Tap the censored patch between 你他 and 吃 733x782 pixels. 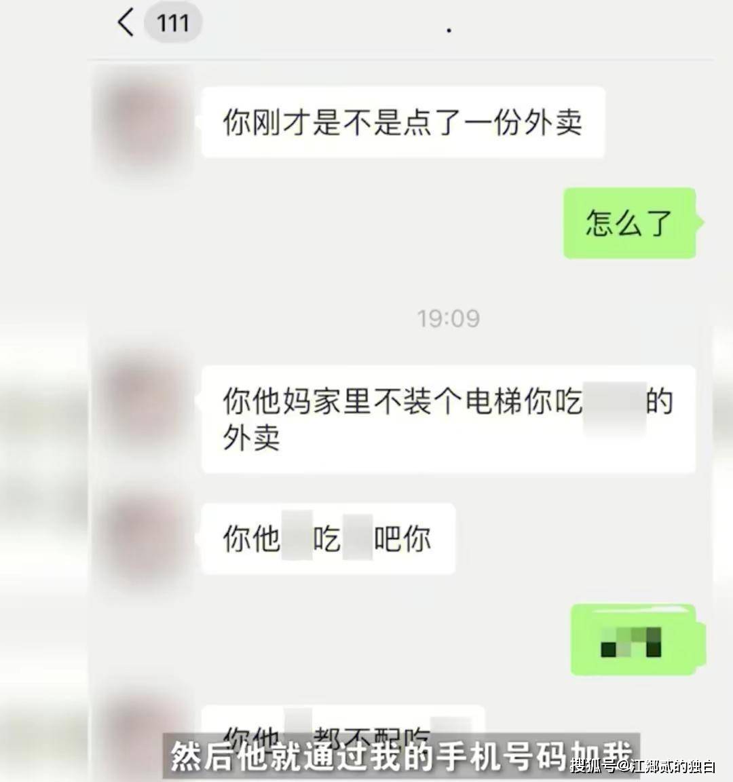tap(297, 535)
